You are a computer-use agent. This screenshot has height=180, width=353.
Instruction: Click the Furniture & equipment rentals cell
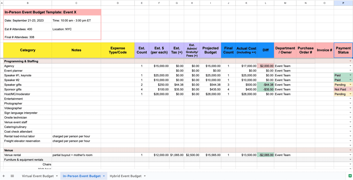(28, 160)
